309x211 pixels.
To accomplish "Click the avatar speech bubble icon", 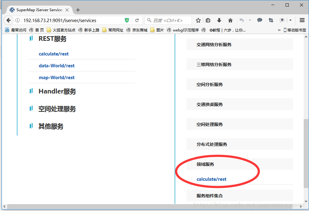I will (282, 20).
